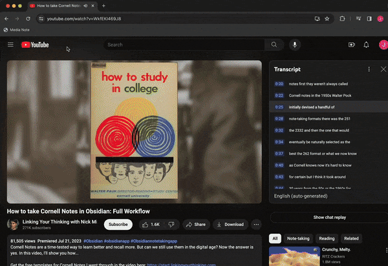
Task: Open the 'Crunchy, Melty.' video title
Action: (336, 250)
